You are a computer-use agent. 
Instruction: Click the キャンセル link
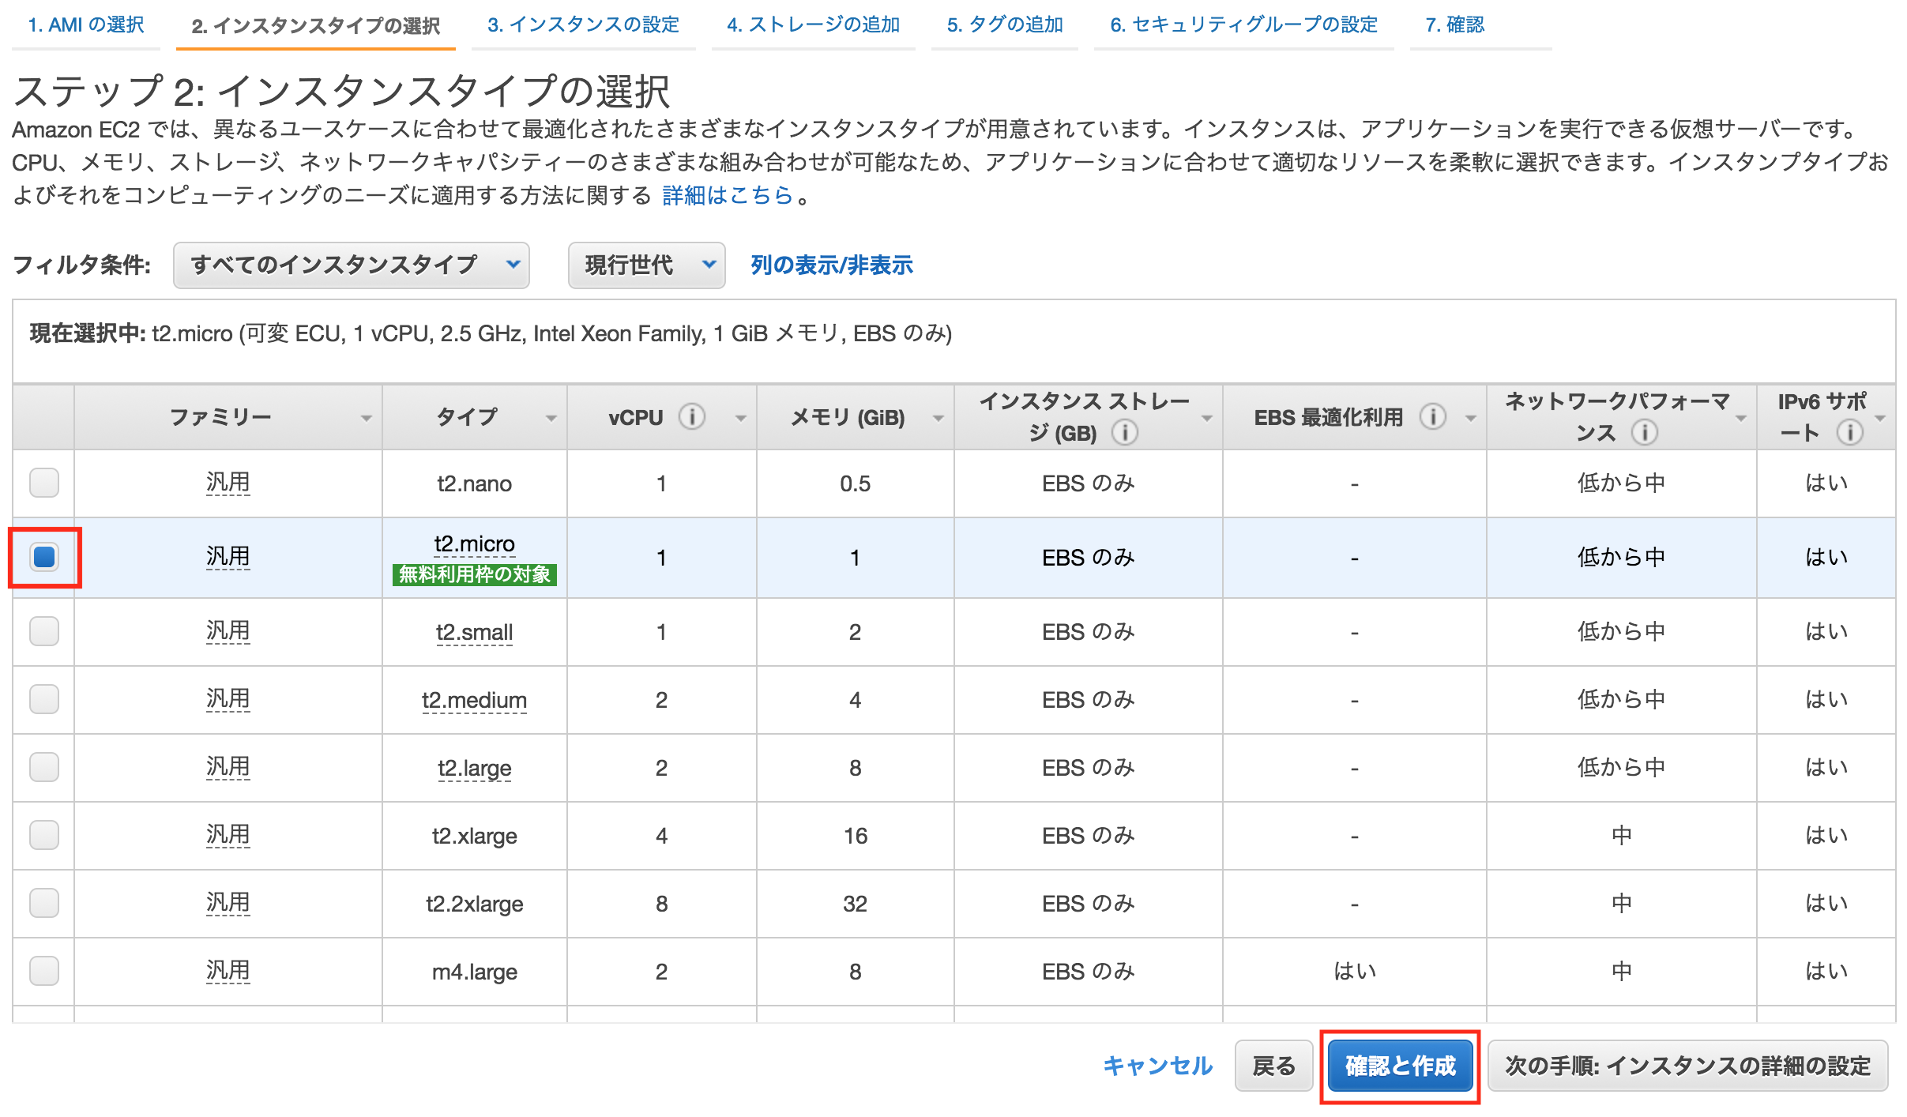click(1158, 1066)
